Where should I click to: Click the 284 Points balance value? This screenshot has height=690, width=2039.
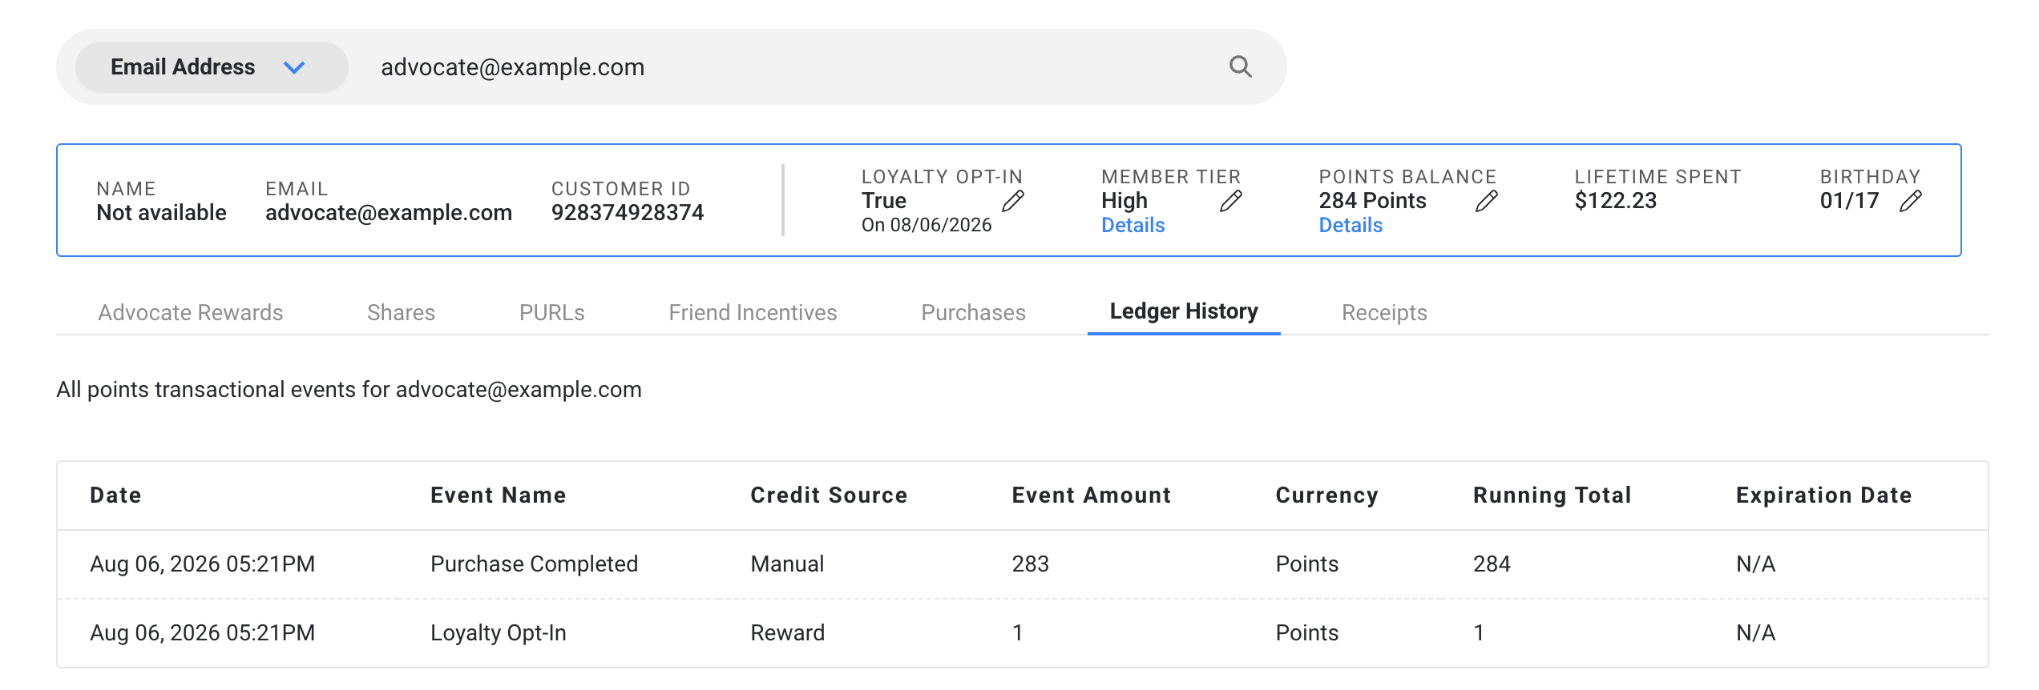pyautogui.click(x=1372, y=201)
